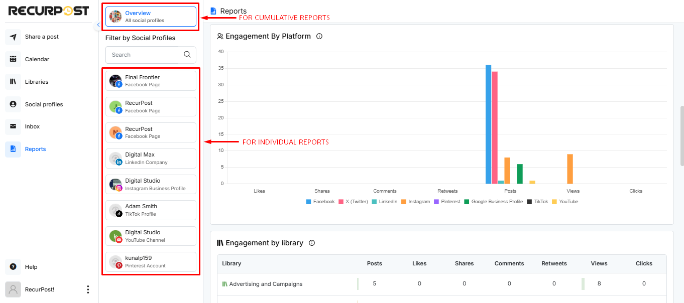Open the three-dot menu beside RecurPost!
Viewport: 684px width, 303px height.
coord(88,289)
